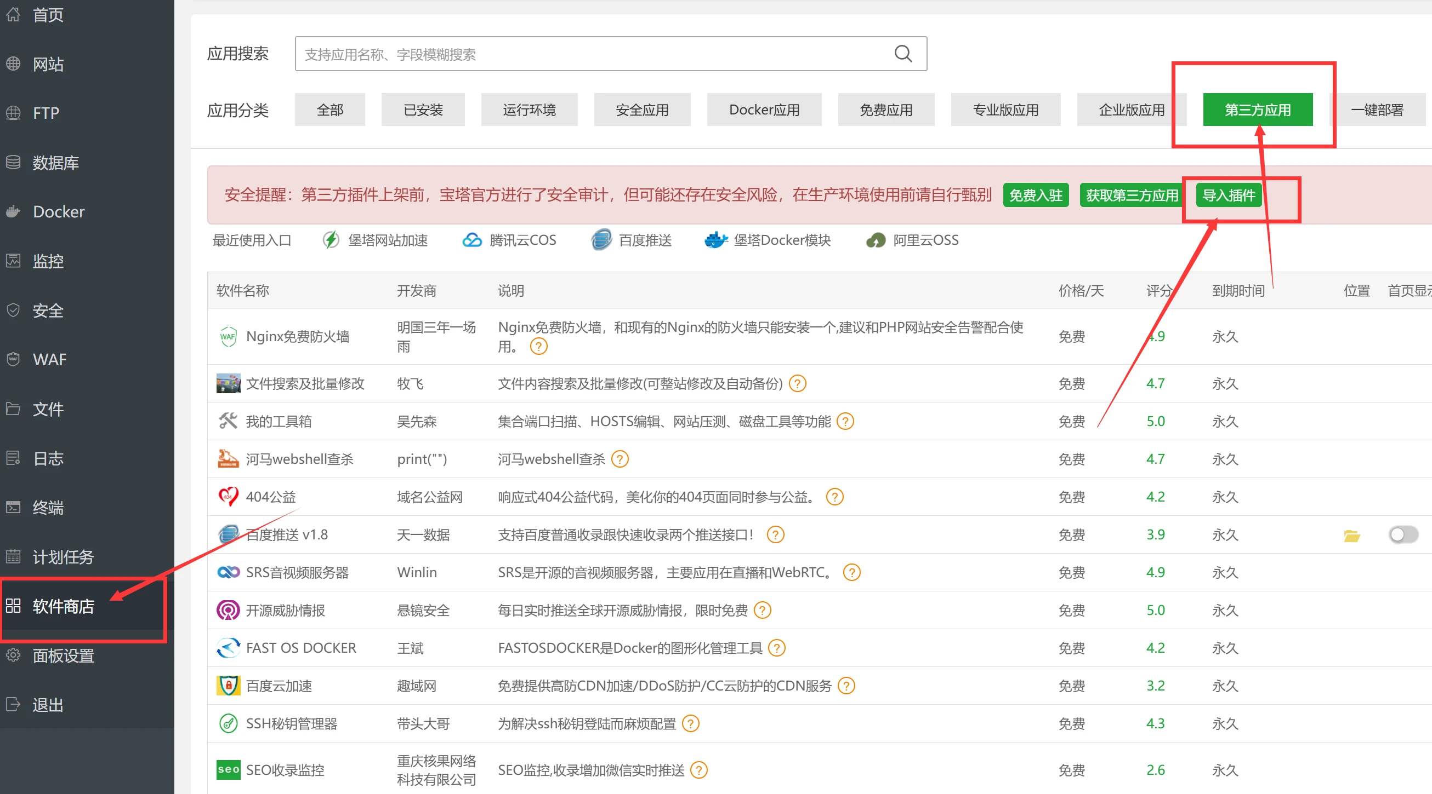Click the 应用搜索 search input field
This screenshot has width=1432, height=794.
click(x=610, y=54)
